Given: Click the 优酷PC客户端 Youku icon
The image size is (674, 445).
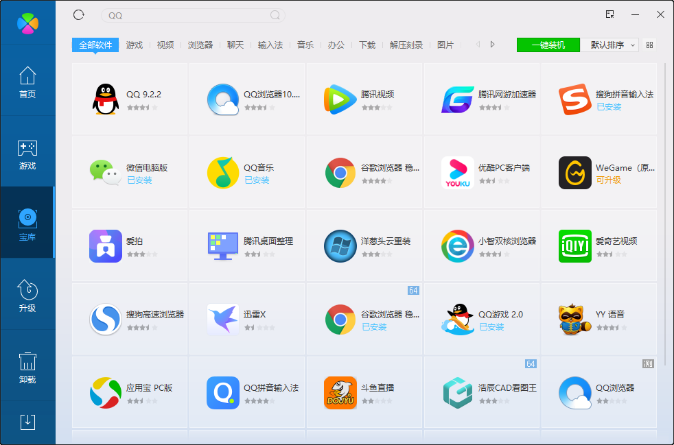Looking at the screenshot, I should [x=457, y=173].
